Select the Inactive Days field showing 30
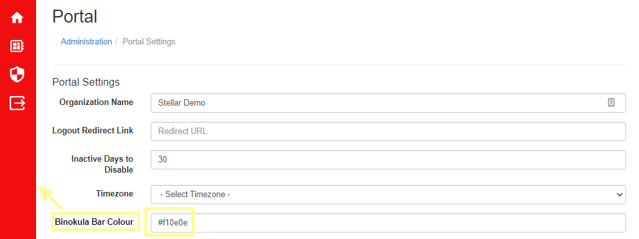 388,160
